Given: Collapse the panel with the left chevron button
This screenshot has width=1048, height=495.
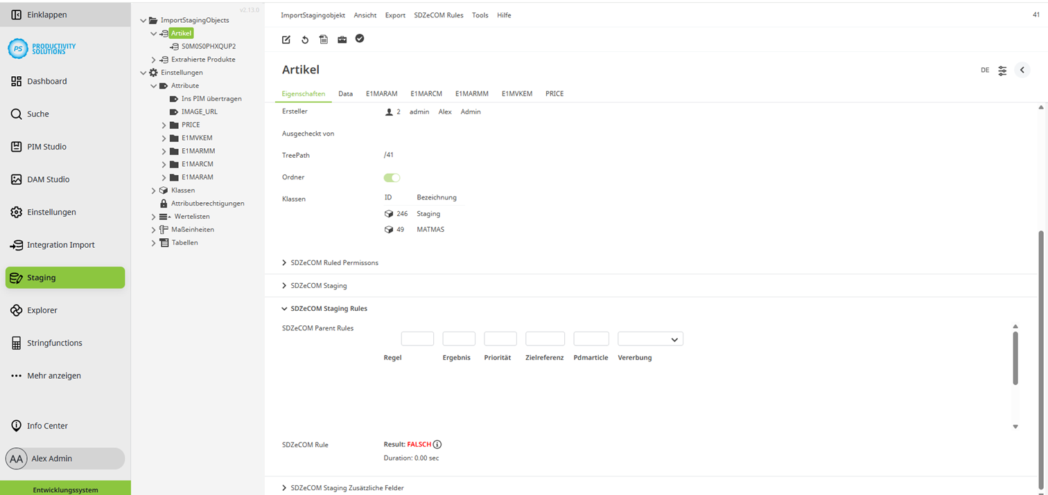Looking at the screenshot, I should coord(1022,70).
